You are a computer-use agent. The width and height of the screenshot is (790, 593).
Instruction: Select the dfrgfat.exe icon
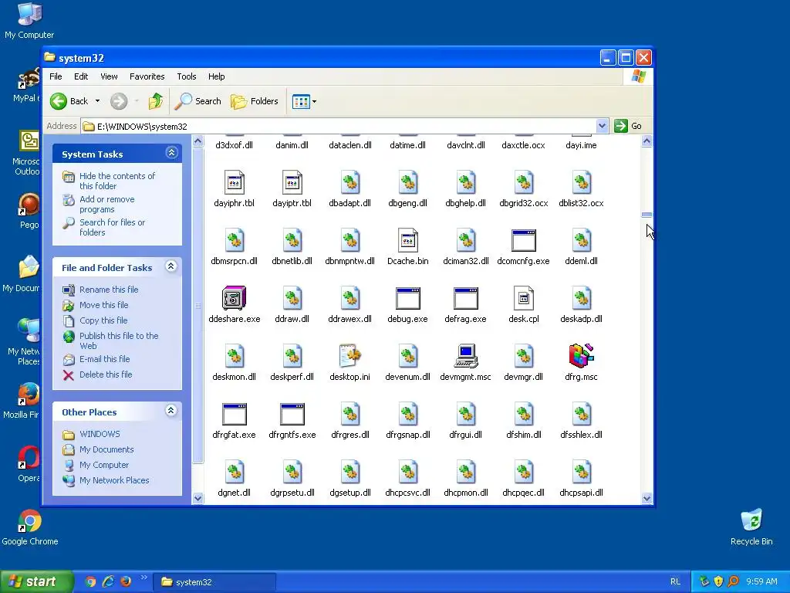click(235, 415)
